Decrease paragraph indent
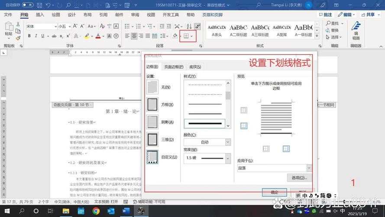The image size is (385, 217). pyautogui.click(x=162, y=26)
